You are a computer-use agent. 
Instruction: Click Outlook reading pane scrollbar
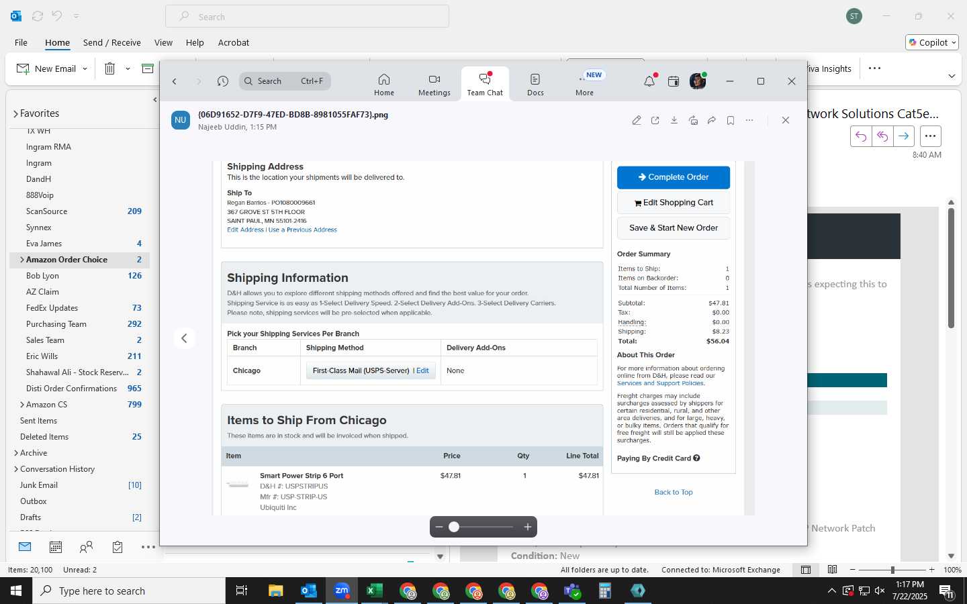(x=951, y=268)
